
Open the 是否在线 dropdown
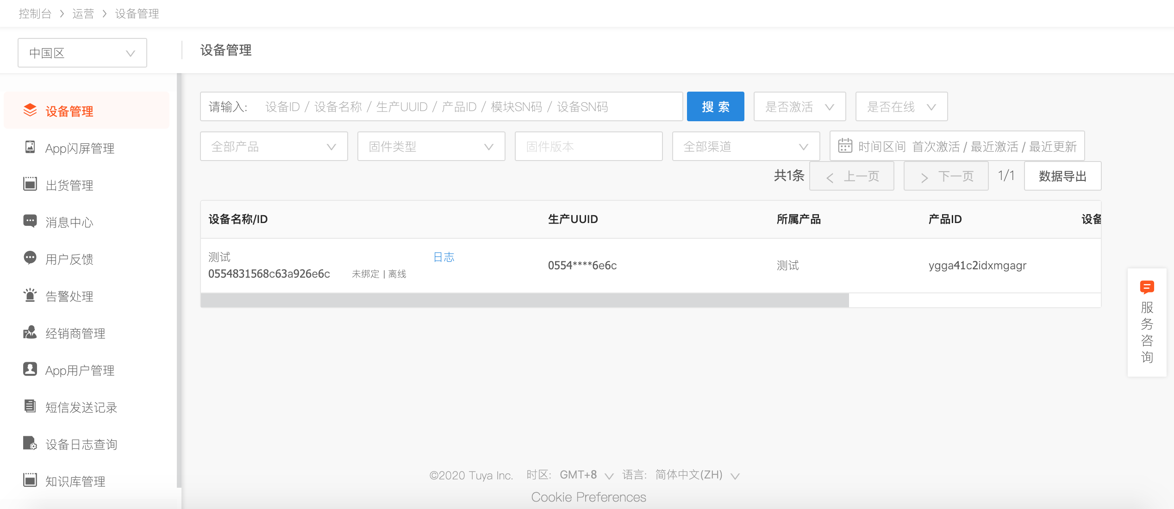(901, 106)
